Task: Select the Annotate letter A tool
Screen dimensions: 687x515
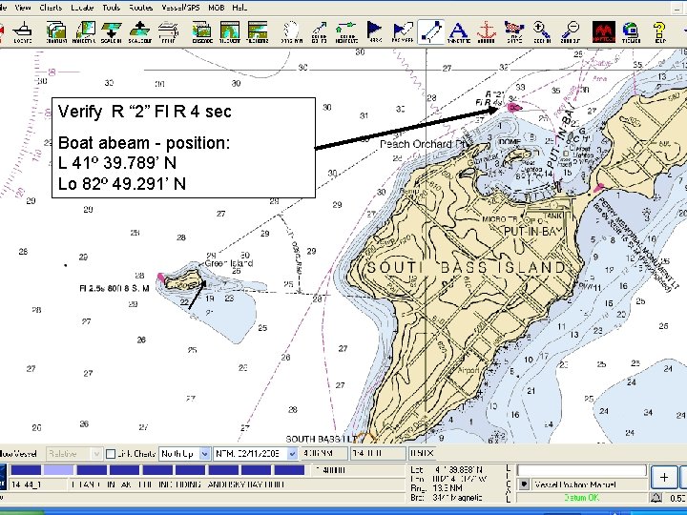Action: [459, 32]
